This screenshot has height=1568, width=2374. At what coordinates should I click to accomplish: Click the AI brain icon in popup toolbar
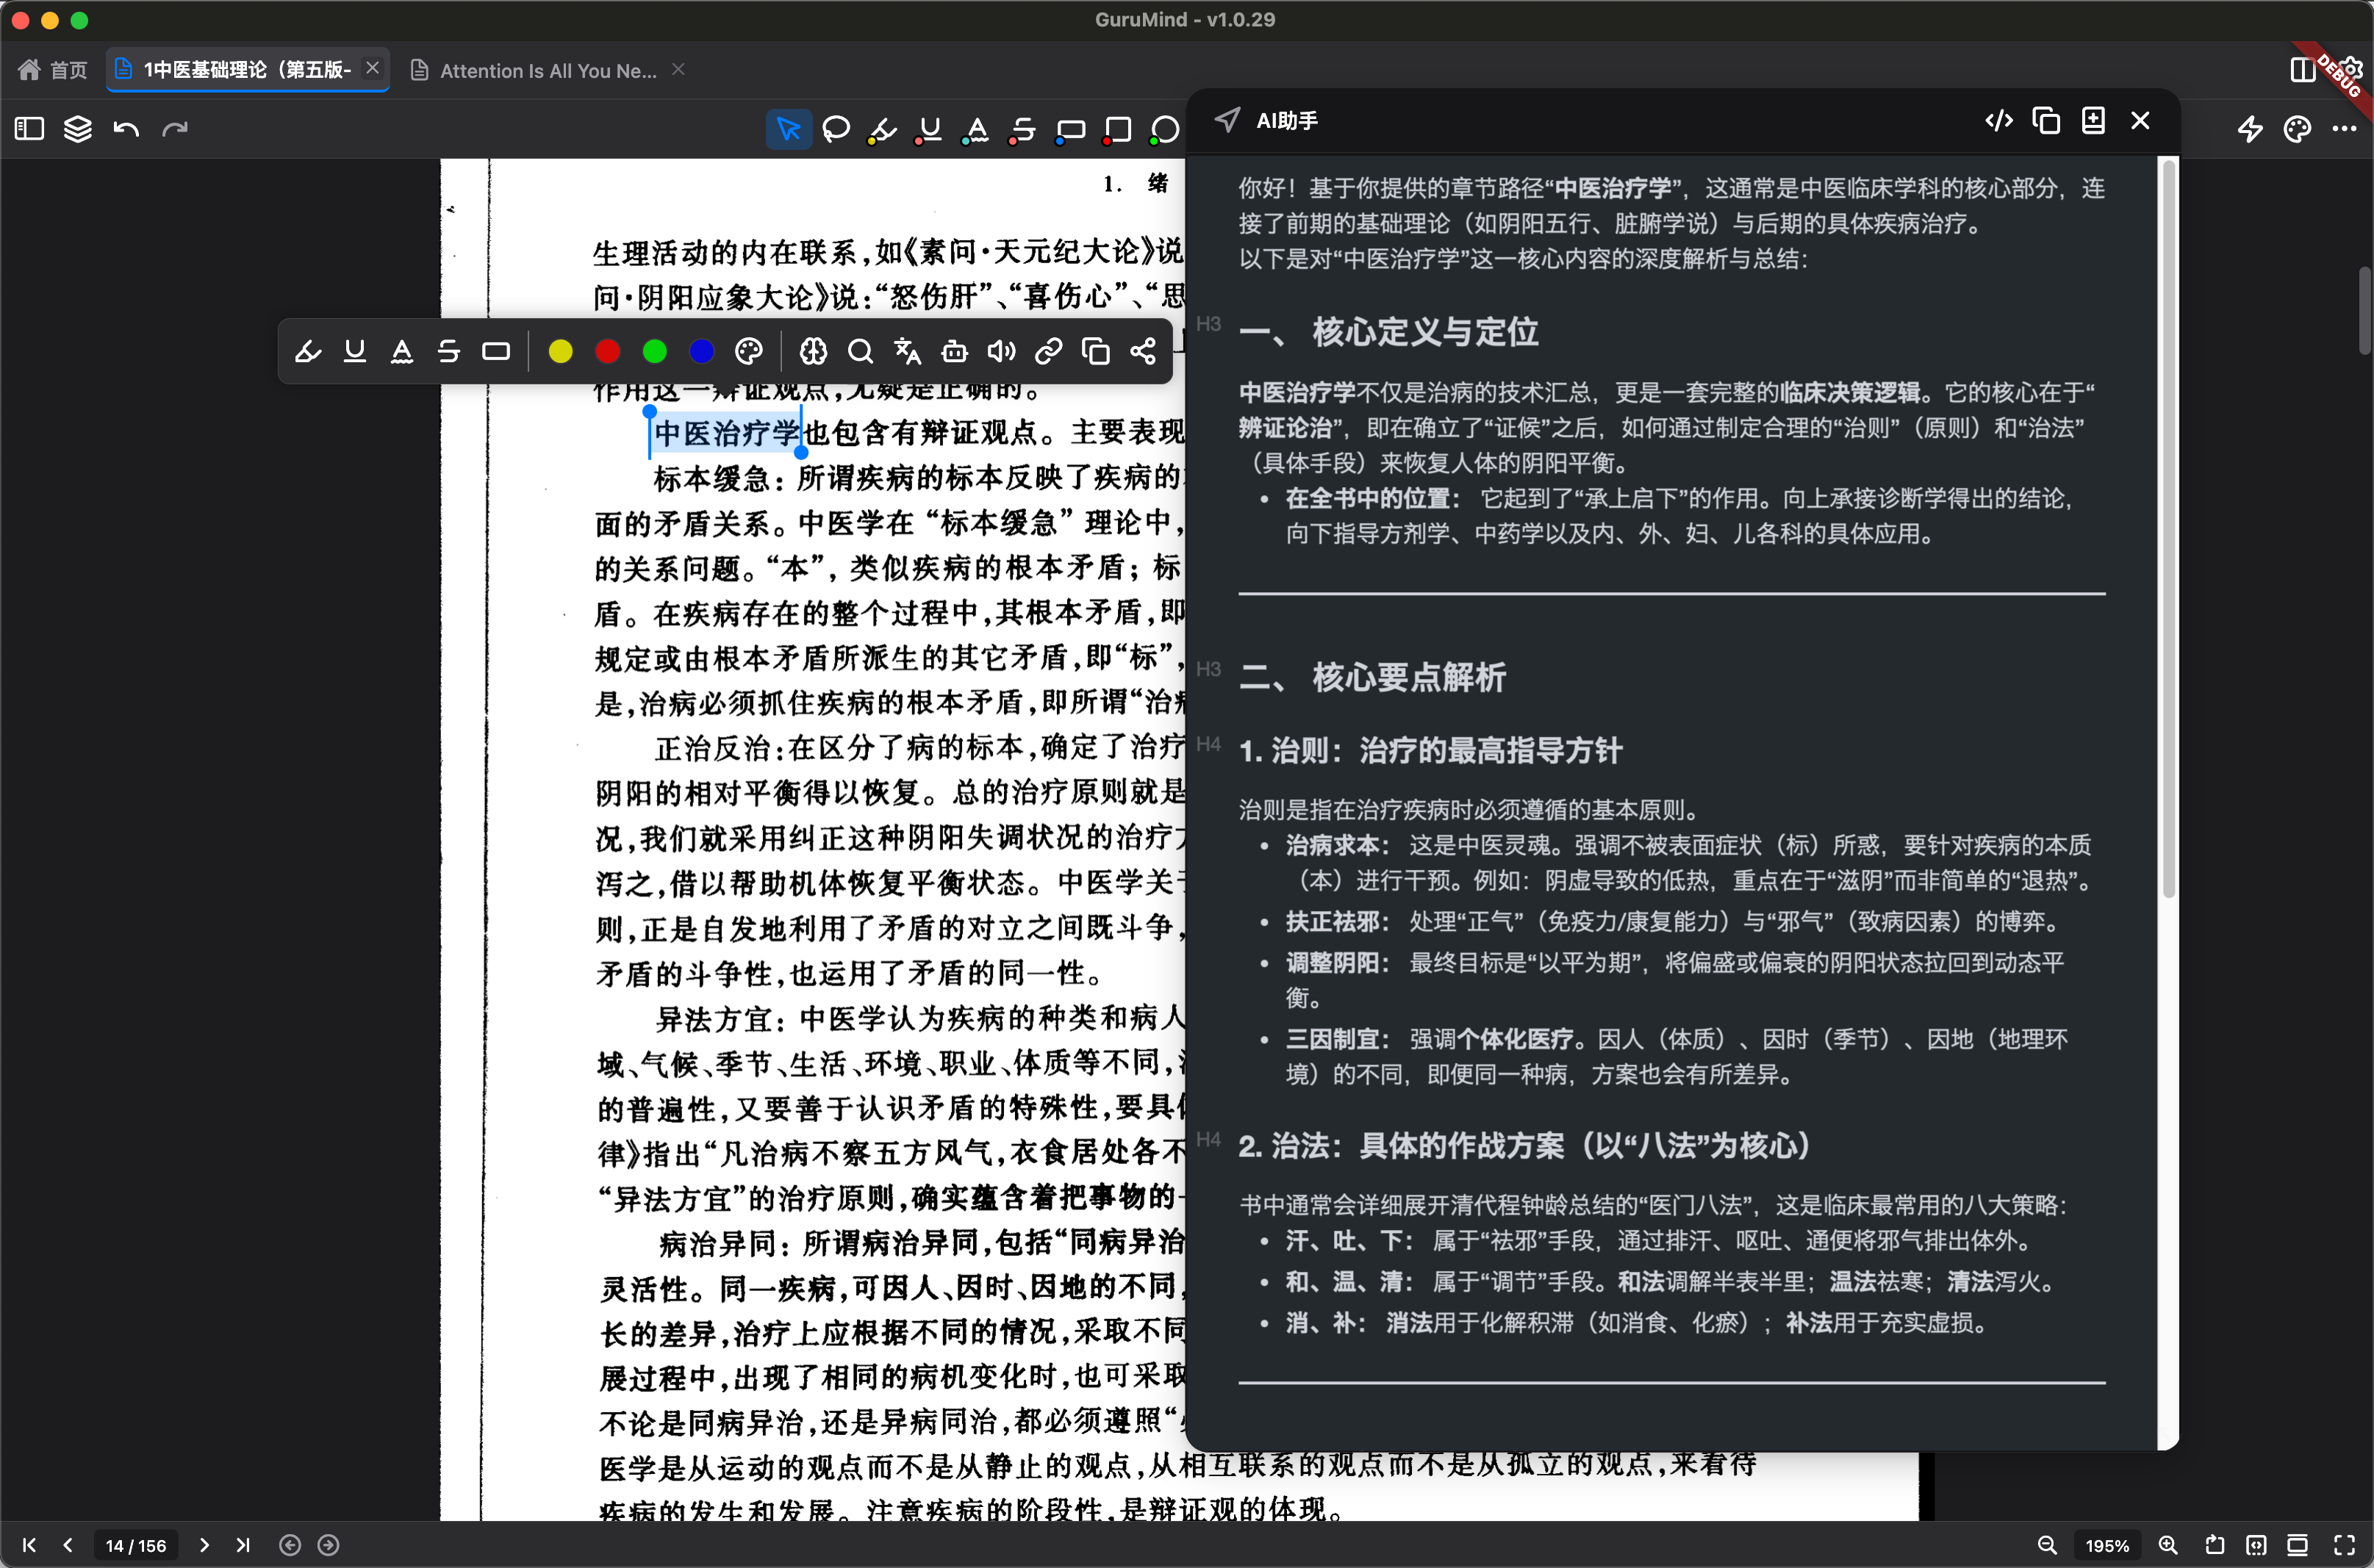(x=813, y=351)
